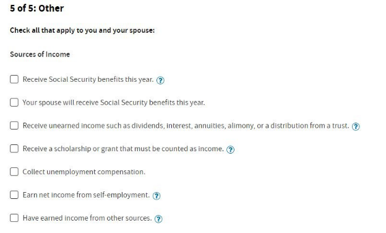Check the scholarship or grant income box
This screenshot has height=233, width=386.
tap(14, 149)
